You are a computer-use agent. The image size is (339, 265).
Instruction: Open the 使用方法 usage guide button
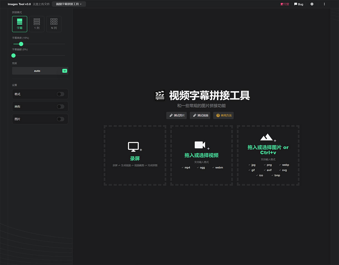coord(224,116)
